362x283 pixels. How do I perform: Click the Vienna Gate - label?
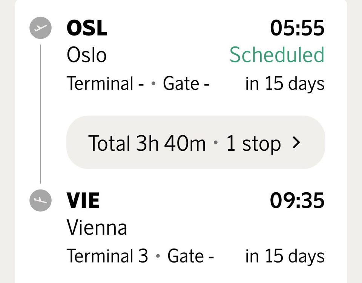(191, 256)
